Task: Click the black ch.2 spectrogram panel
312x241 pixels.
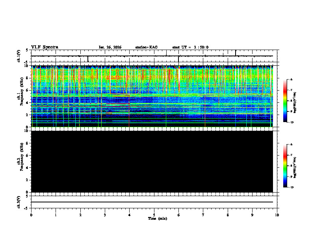Action: click(152, 161)
